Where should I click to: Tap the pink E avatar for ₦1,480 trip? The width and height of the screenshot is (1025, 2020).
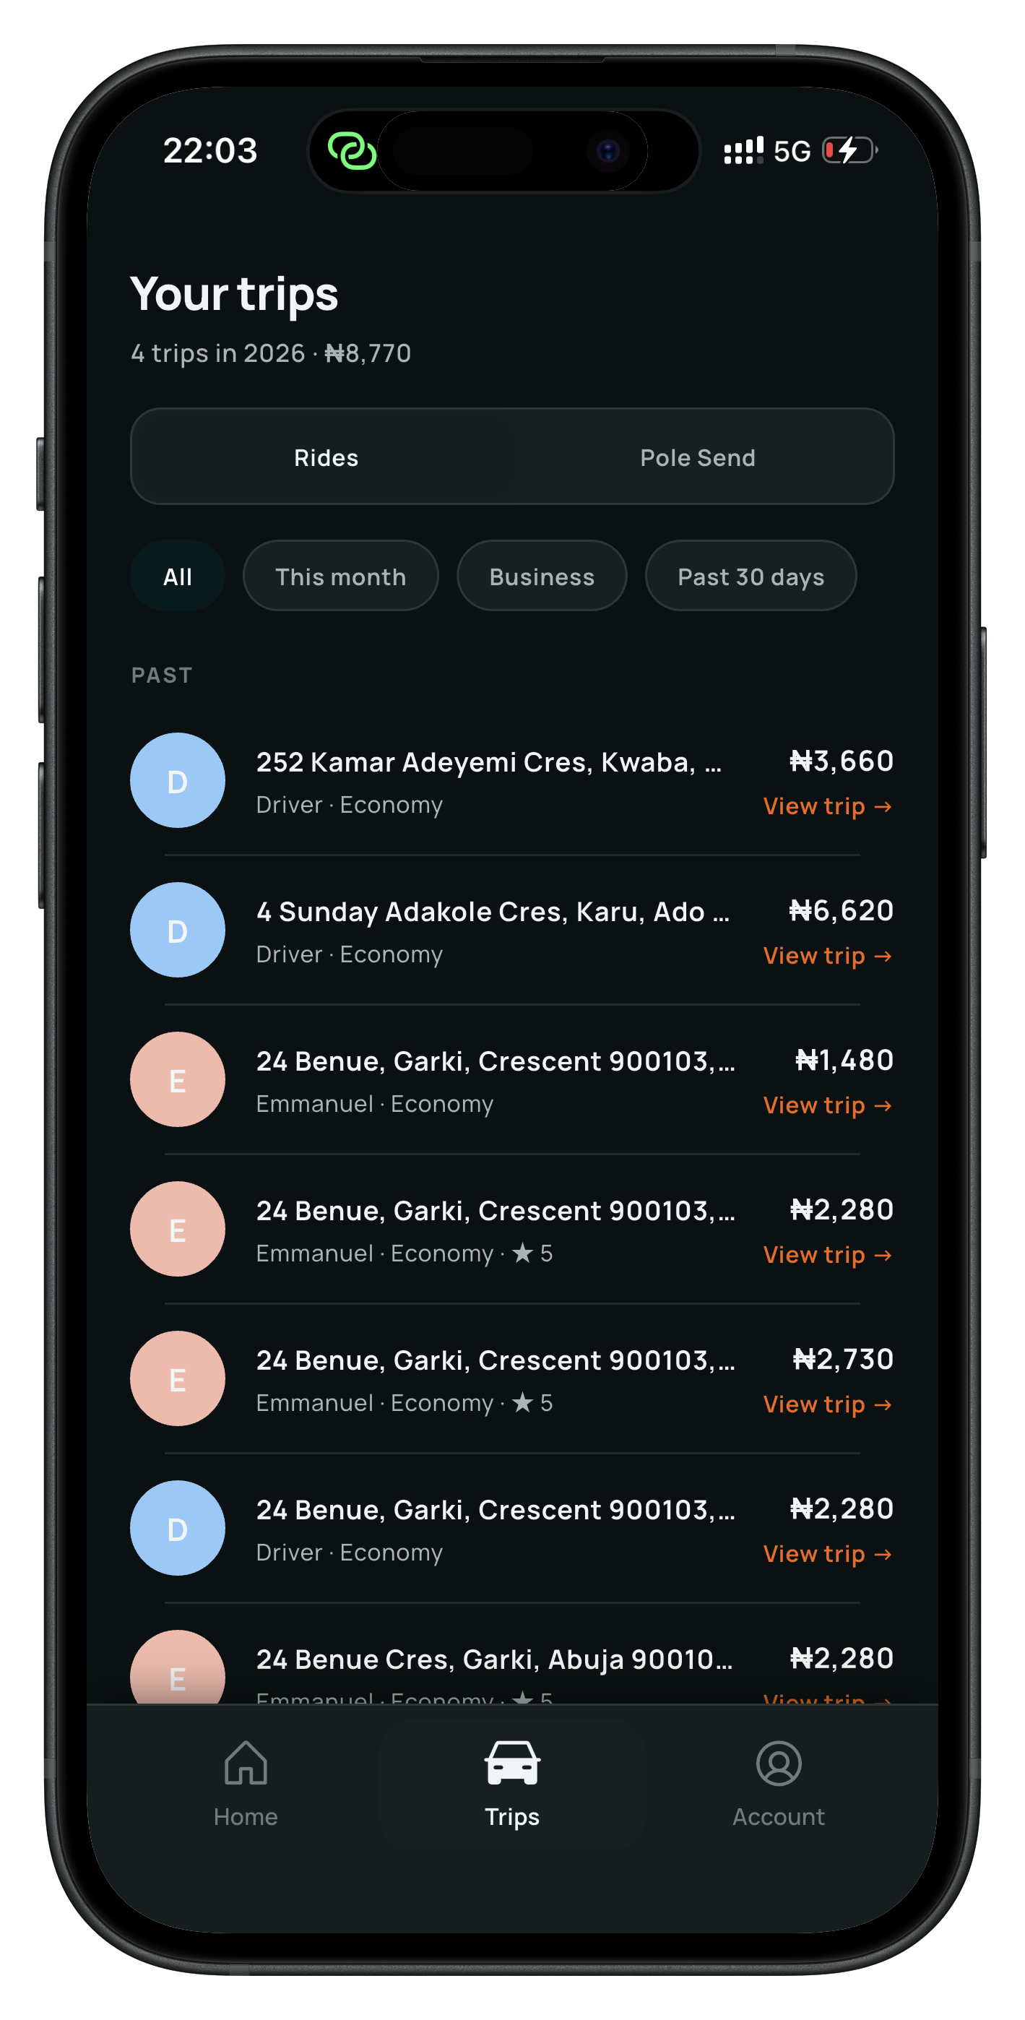pos(177,1079)
